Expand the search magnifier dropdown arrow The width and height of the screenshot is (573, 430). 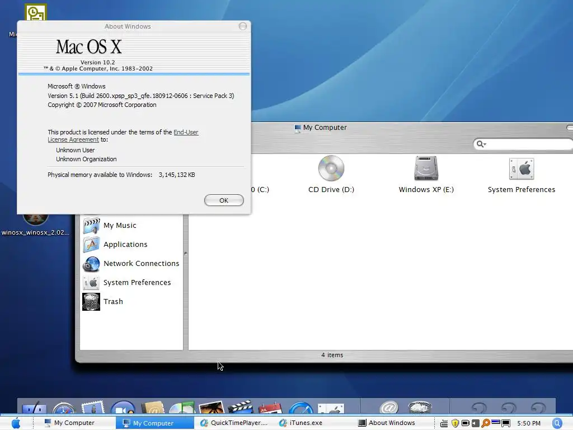(x=485, y=144)
